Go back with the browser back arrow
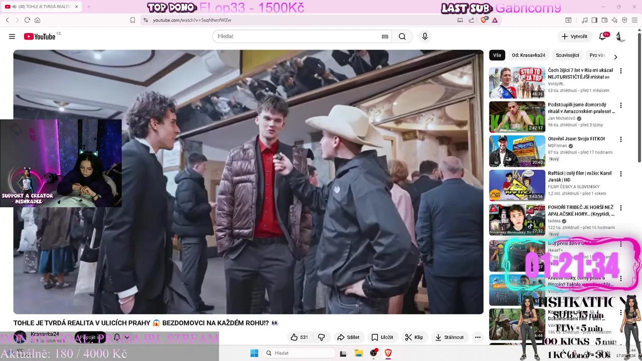The image size is (642, 361). click(x=8, y=20)
